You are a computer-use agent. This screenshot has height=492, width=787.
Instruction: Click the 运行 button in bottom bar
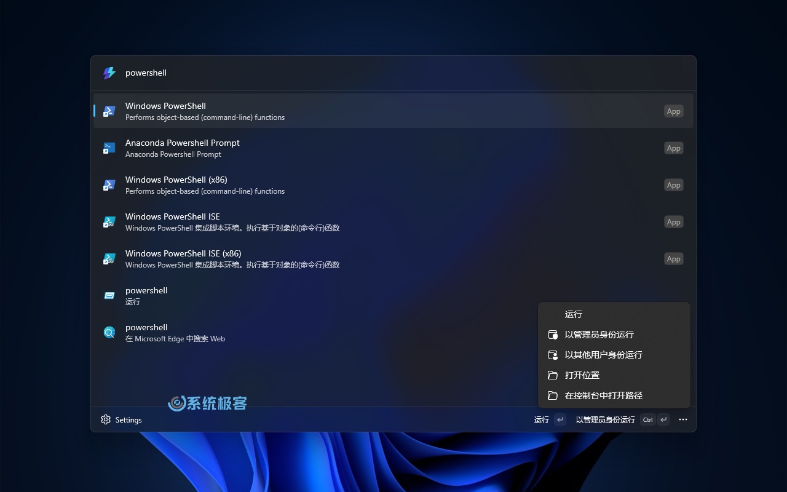[550, 420]
